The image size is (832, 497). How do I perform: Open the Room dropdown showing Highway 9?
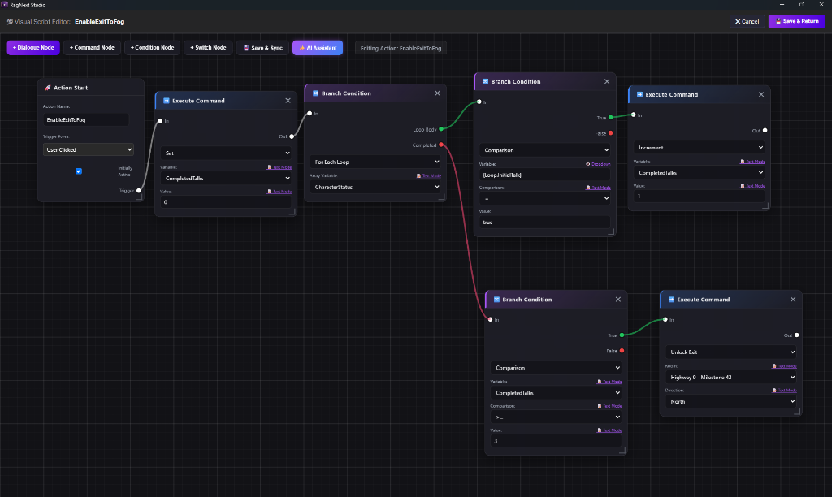[x=730, y=377]
